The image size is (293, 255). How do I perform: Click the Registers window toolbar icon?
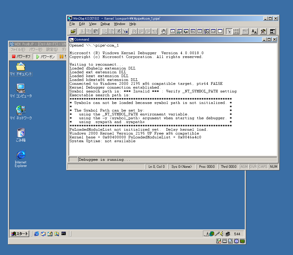coord(193,31)
